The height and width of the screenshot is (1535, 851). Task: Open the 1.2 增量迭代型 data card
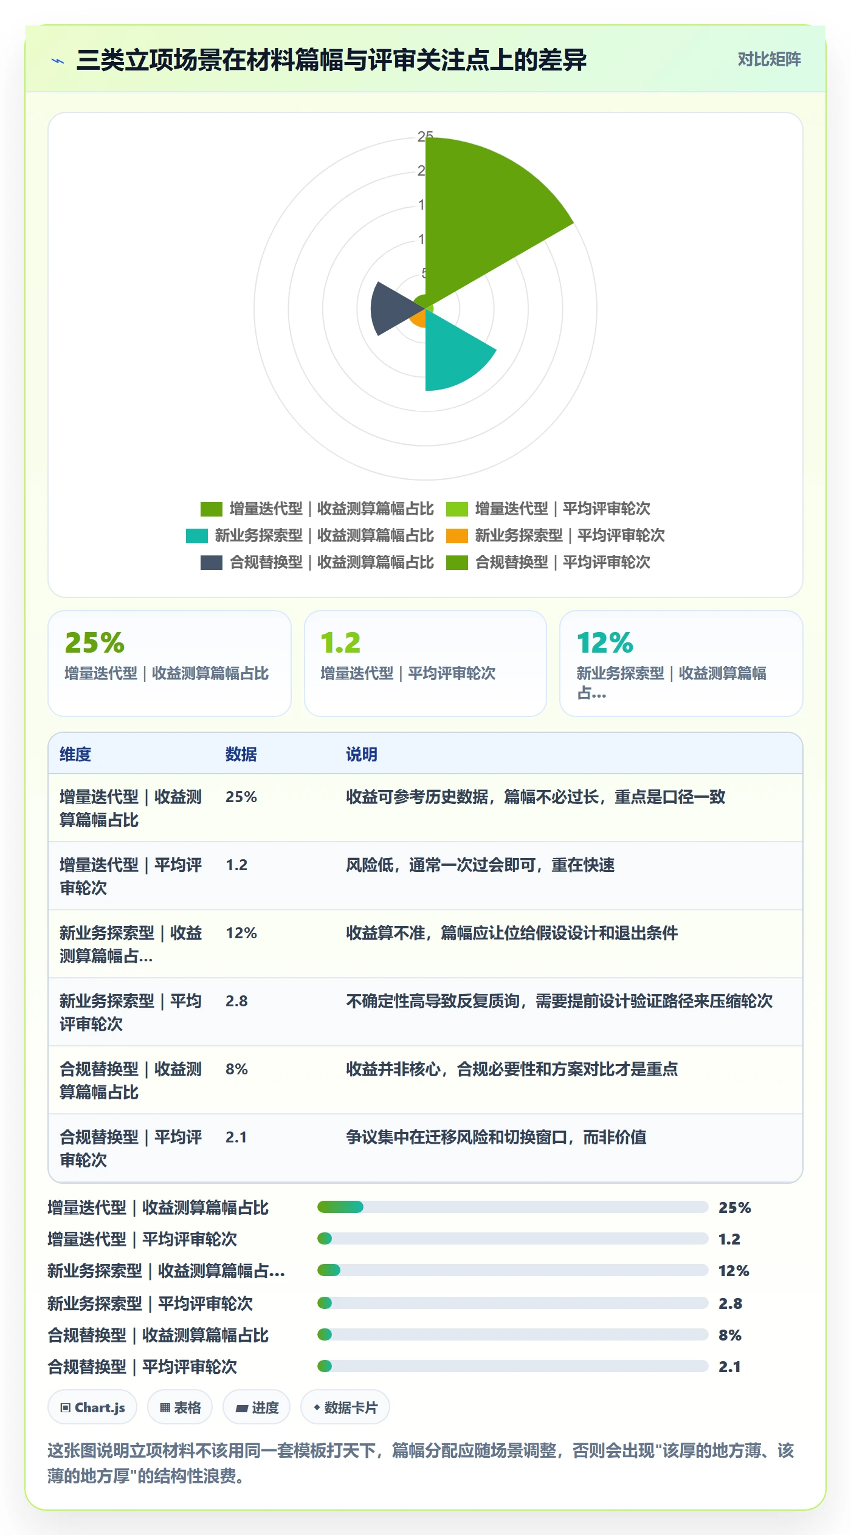tap(425, 664)
